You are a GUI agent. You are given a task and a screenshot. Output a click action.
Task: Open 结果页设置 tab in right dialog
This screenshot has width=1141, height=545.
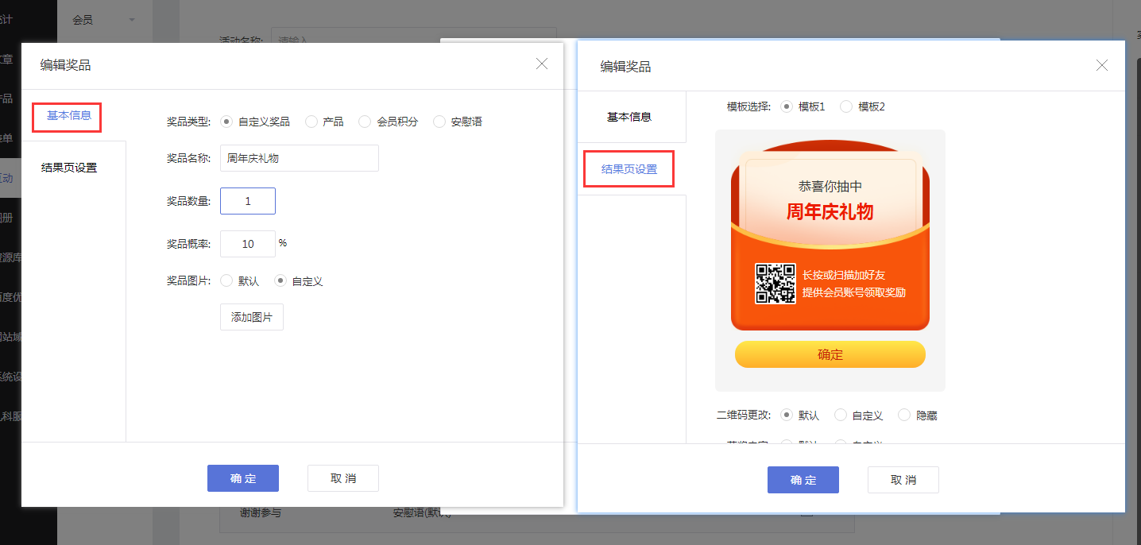click(x=629, y=169)
